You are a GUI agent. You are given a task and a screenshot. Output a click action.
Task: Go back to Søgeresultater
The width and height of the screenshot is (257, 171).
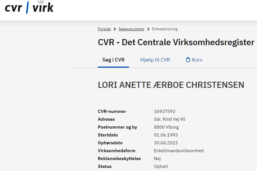(x=132, y=29)
